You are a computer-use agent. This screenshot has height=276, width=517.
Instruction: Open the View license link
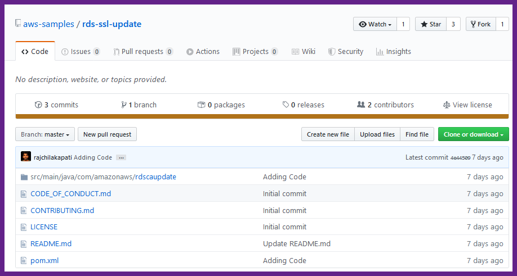click(x=467, y=105)
